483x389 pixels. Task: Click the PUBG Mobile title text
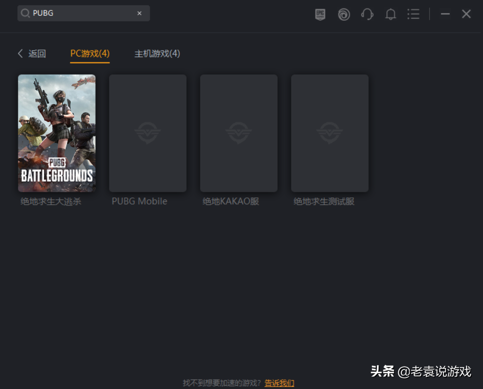pyautogui.click(x=139, y=201)
